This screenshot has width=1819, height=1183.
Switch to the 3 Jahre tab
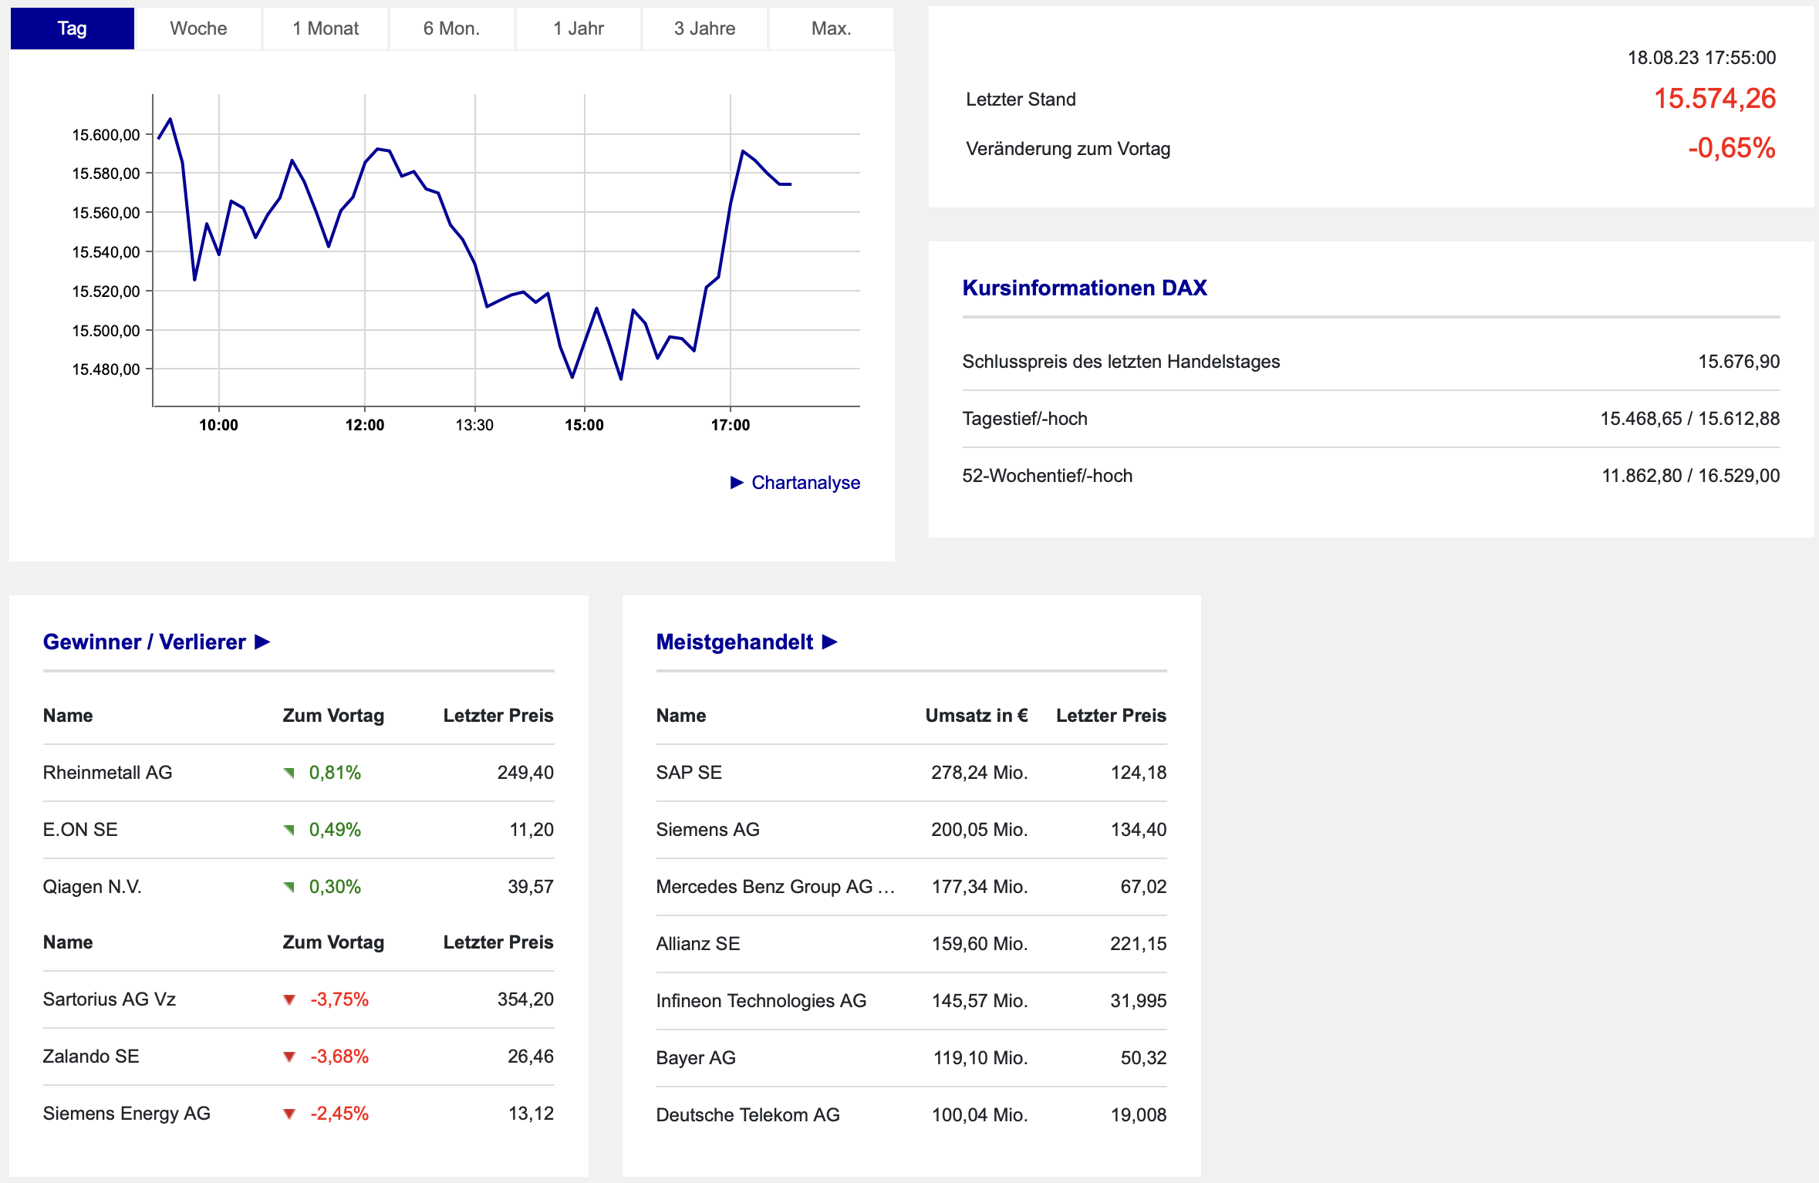(x=704, y=29)
